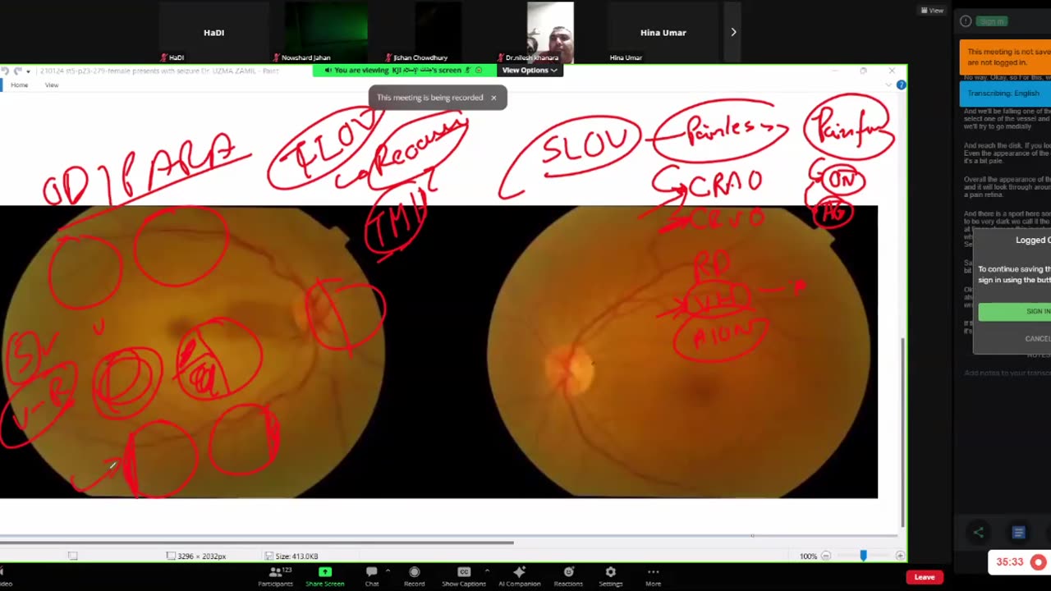The image size is (1051, 591).
Task: Select Jishan Chowdhury's video tile
Action: [x=438, y=32]
